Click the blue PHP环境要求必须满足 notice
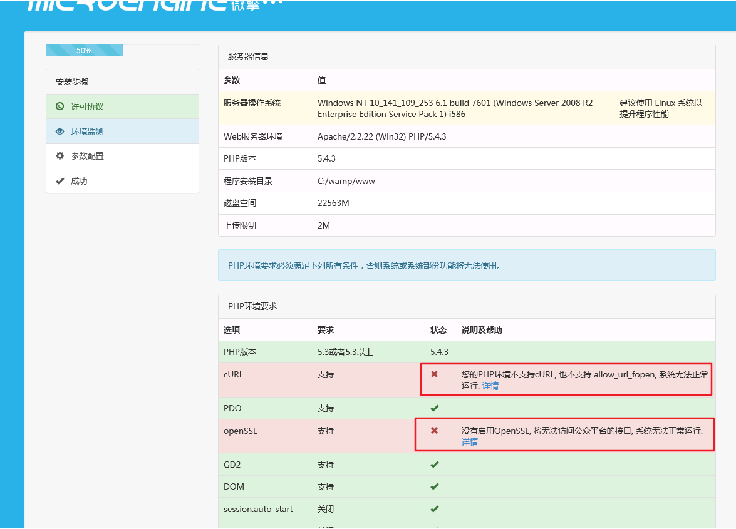 [x=467, y=265]
